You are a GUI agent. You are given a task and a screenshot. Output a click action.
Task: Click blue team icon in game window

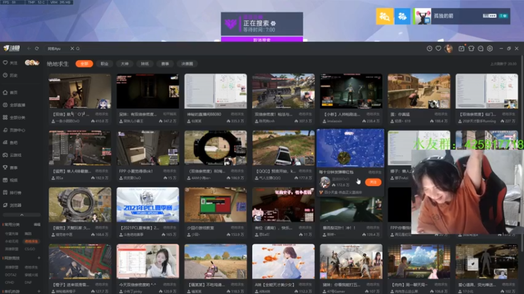coord(402,16)
